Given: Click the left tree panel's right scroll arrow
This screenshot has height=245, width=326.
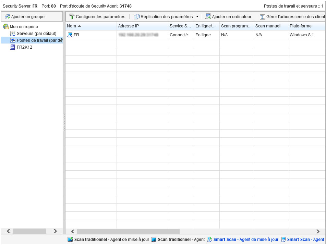Looking at the screenshot, I should pyautogui.click(x=55, y=231).
